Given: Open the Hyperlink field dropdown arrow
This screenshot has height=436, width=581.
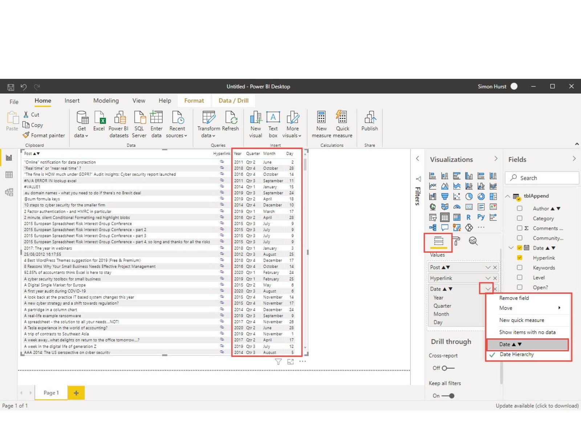Looking at the screenshot, I should tap(488, 278).
